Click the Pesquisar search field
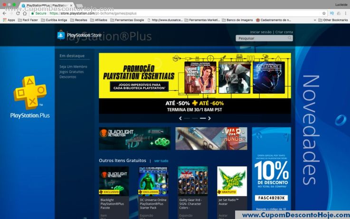This screenshot has height=219, width=350. coord(265,38)
